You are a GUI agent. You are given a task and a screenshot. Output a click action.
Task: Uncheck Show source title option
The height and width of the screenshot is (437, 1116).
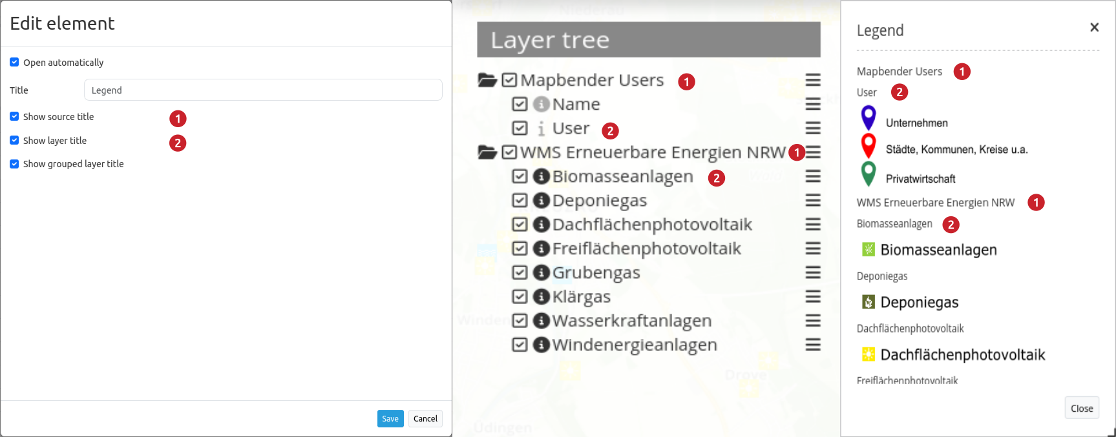pyautogui.click(x=14, y=116)
